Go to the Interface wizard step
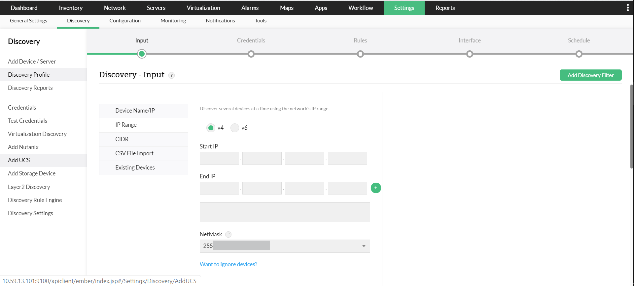 point(470,54)
